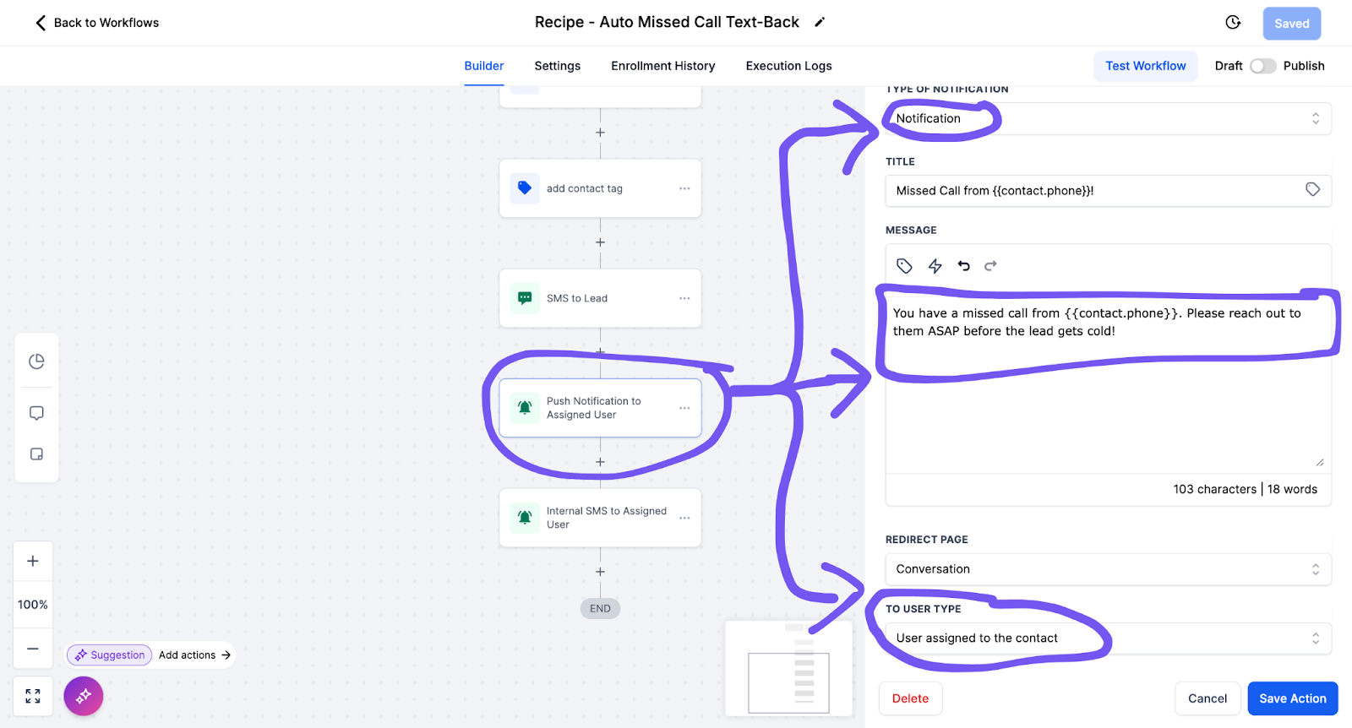Viewport: 1352px width, 728px height.
Task: Select the add contact tag step
Action: (x=600, y=188)
